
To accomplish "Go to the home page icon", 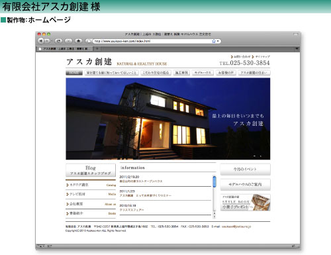I will [78, 41].
